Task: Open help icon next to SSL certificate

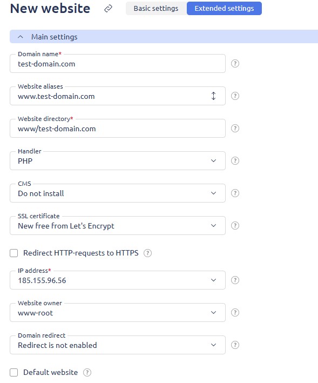Action: 235,226
